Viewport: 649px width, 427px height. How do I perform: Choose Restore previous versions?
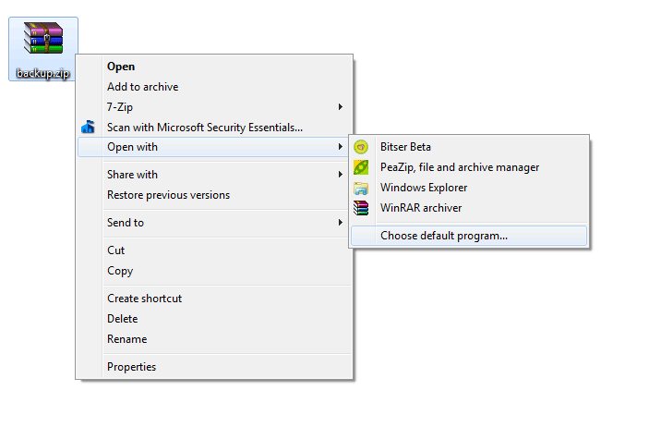[168, 195]
